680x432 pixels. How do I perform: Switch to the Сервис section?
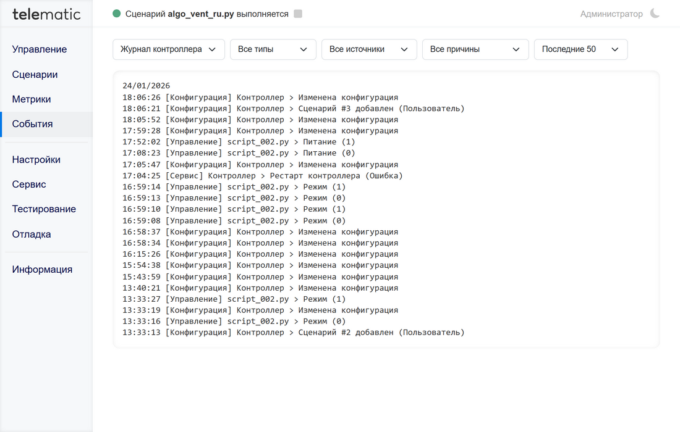click(29, 185)
